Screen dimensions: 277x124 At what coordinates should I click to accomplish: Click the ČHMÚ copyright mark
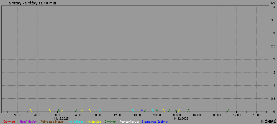268,122
